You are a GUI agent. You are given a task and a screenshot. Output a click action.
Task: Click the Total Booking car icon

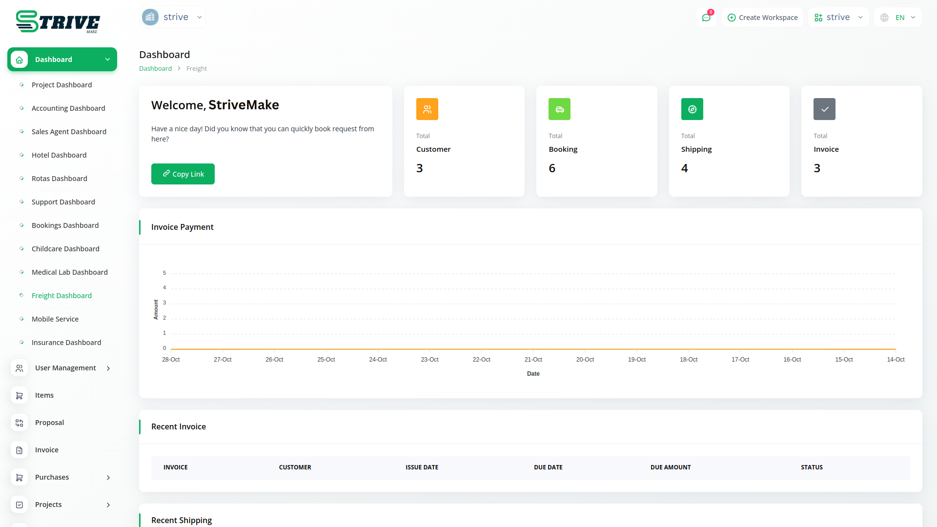[559, 109]
